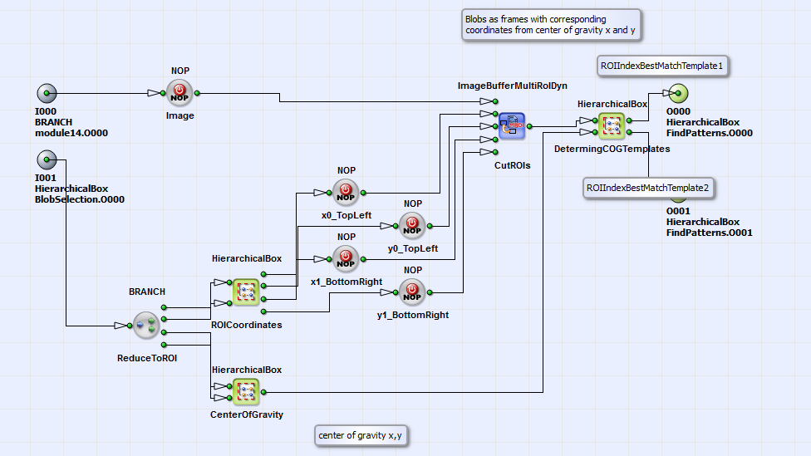Select the I001 HierarchicalBox input node icon
This screenshot has width=811, height=456.
click(x=47, y=159)
